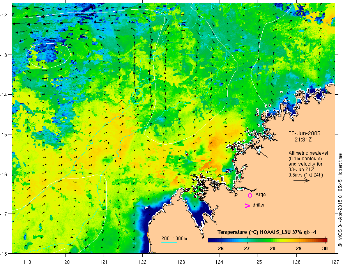
Task: Click the longitude axis label '121'
Action: point(104,262)
